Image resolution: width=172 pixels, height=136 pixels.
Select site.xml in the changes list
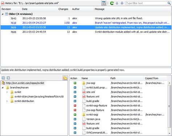[x=91, y=92]
